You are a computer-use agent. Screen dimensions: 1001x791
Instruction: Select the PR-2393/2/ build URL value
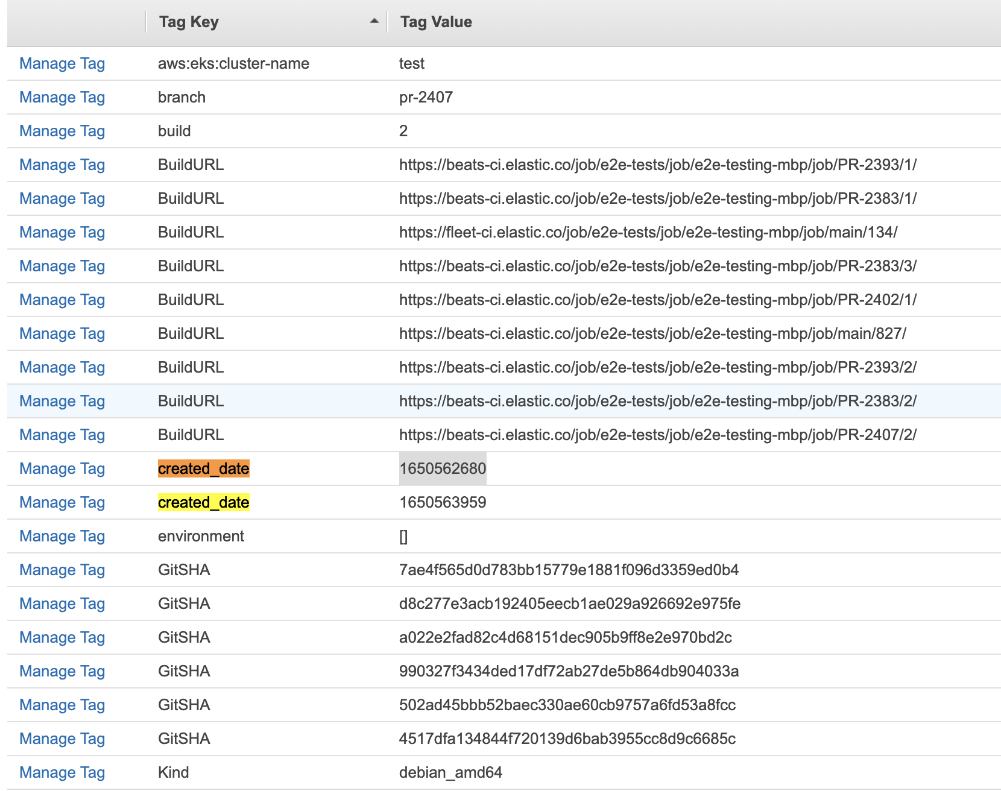[658, 367]
